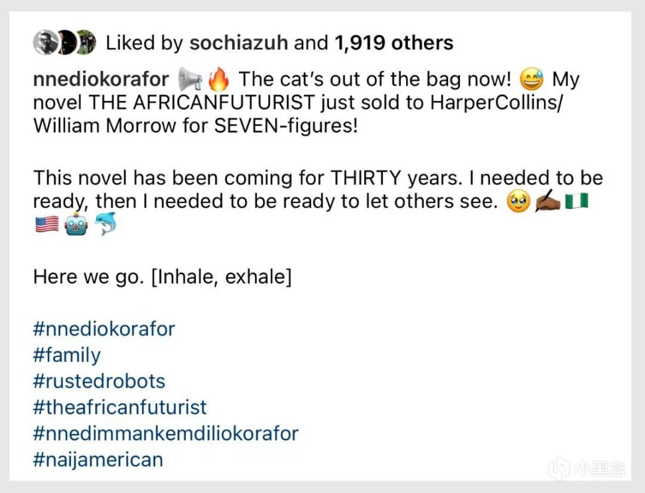This screenshot has width=645, height=493.
Task: Open the #theafricanfuturist hashtag
Action: point(119,407)
